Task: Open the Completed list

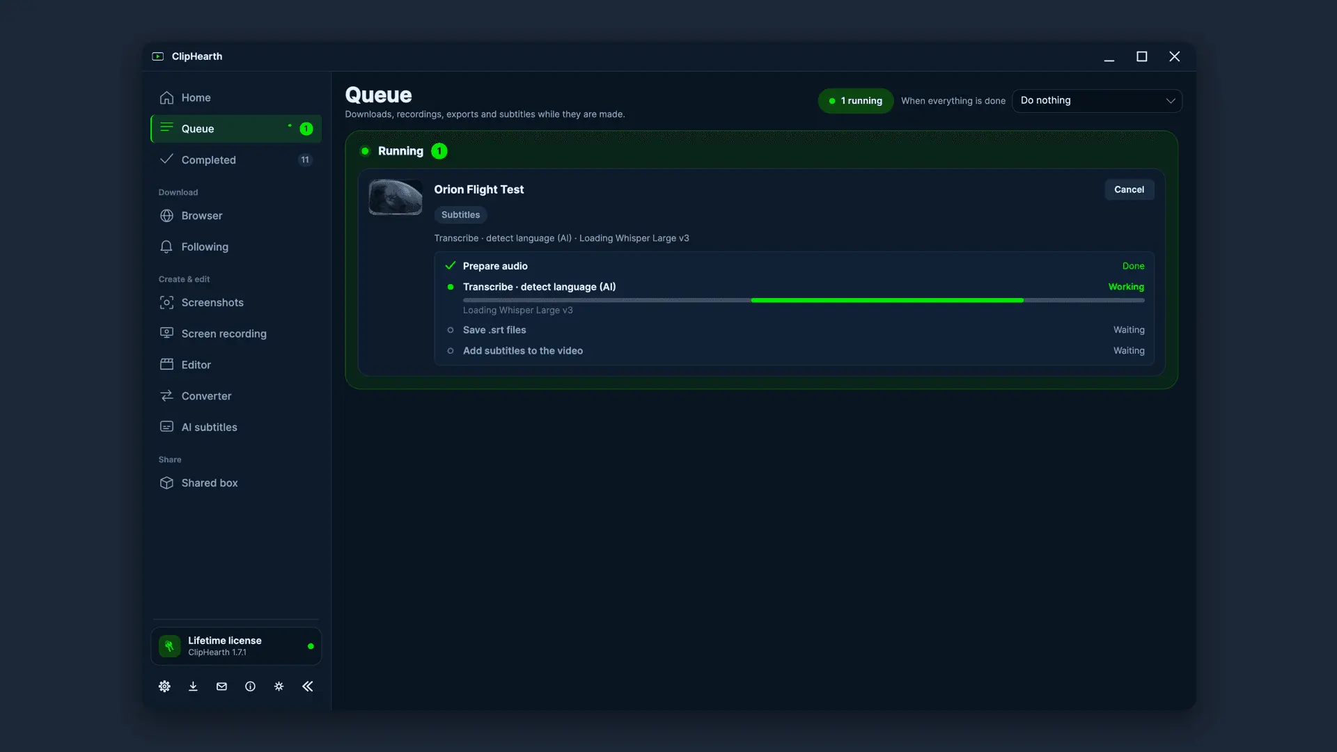Action: click(236, 160)
